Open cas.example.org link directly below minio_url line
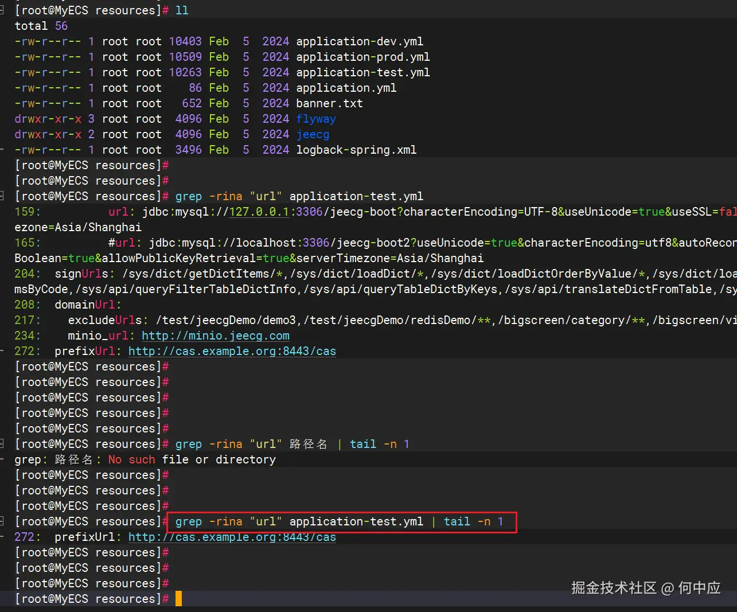This screenshot has width=737, height=612. (232, 351)
